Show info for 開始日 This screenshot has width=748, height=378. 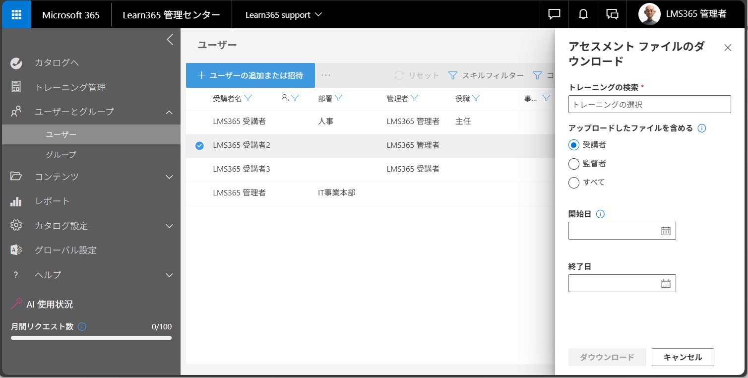click(x=600, y=214)
